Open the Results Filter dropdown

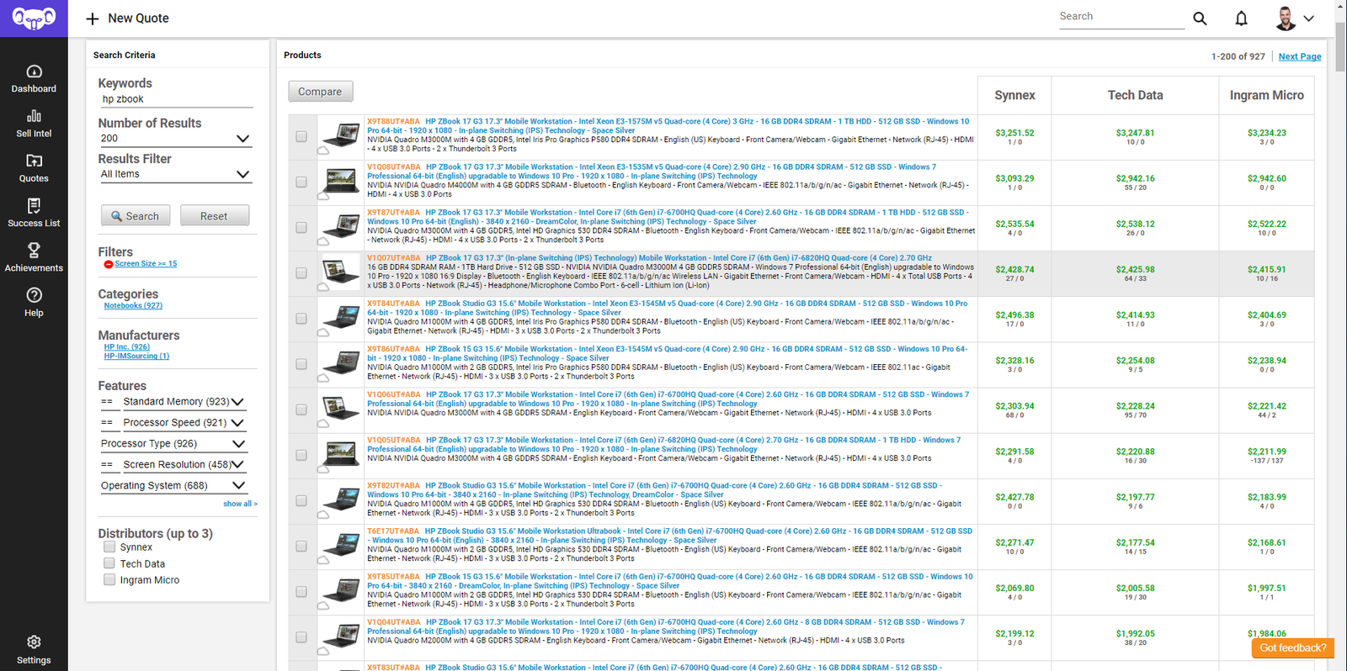(175, 174)
